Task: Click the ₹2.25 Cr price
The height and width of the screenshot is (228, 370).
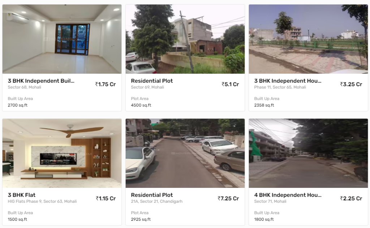Action: point(351,198)
